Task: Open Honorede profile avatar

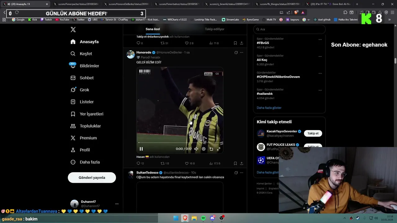Action: tap(131, 55)
